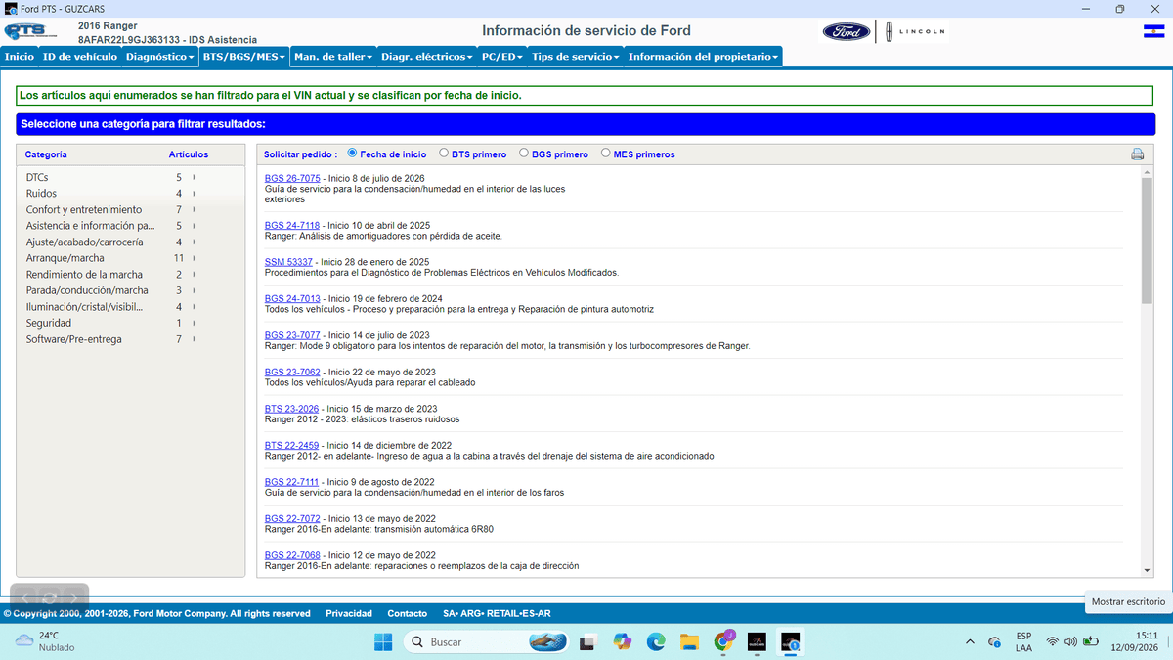Open the Diagr. eléctricos dropdown
The height and width of the screenshot is (660, 1173).
tap(427, 57)
